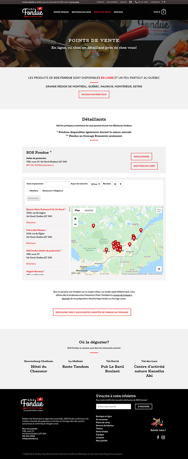Click the Nous joindre link in top bar
The height and width of the screenshot is (459, 188).
point(112,2)
